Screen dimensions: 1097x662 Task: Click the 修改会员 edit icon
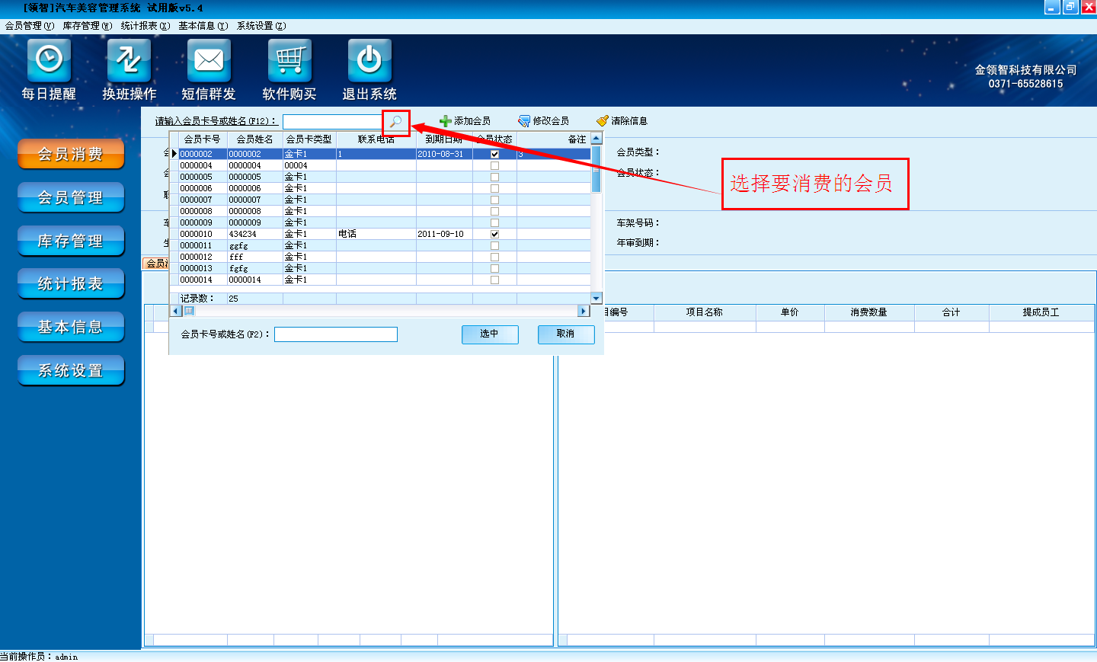524,121
